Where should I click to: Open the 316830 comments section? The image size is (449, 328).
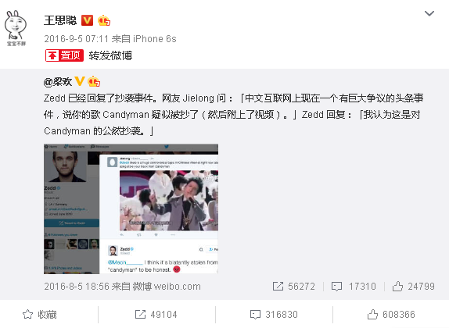click(x=274, y=314)
